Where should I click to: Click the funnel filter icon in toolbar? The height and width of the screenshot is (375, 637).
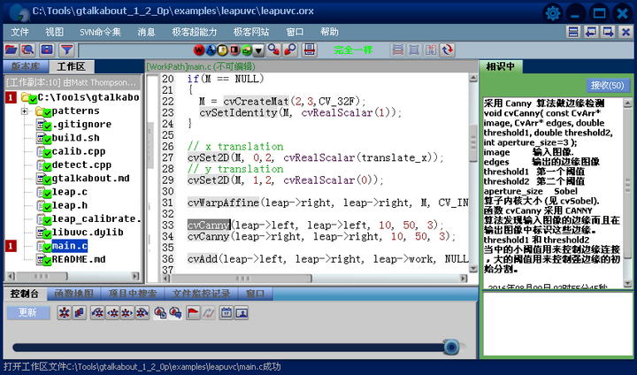point(67,50)
